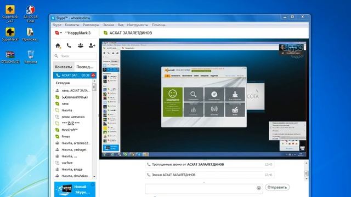Open group Никита, yashaget
The height and width of the screenshot is (197, 351).
click(x=72, y=149)
